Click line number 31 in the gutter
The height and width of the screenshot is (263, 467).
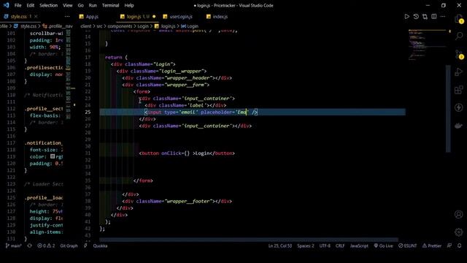pos(88,153)
